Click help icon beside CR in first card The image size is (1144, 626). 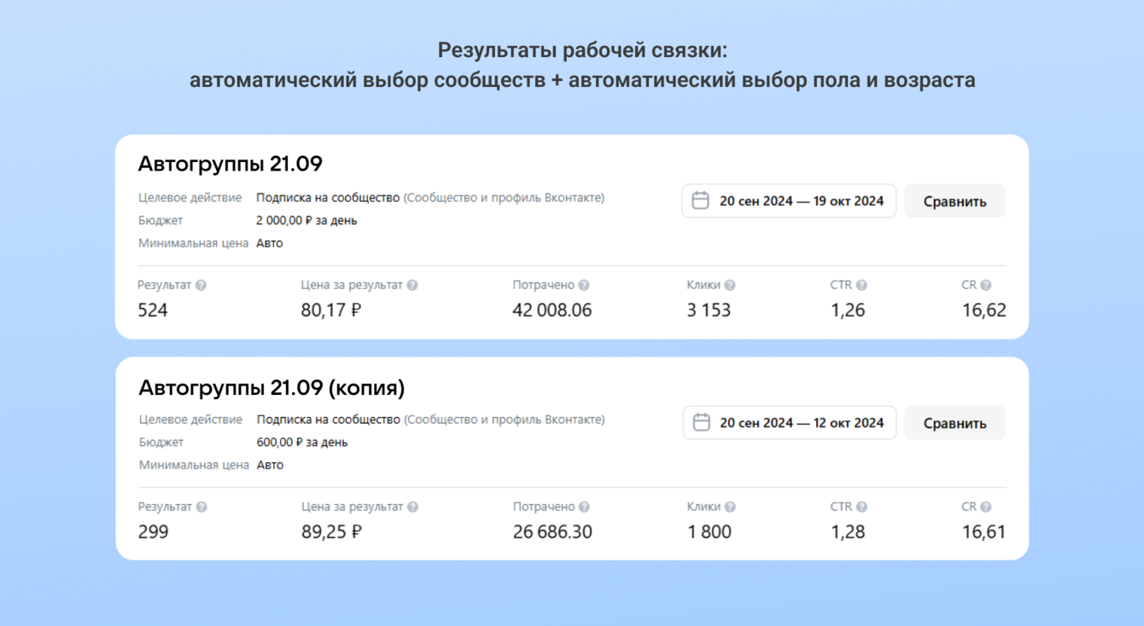pyautogui.click(x=986, y=286)
